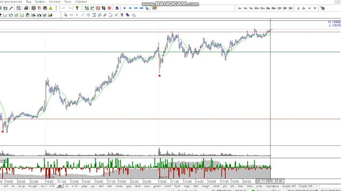Image resolution: width=341 pixels, height=191 pixels.
Task: Switch to the gazr workspace tab
Action: pyautogui.click(x=129, y=186)
